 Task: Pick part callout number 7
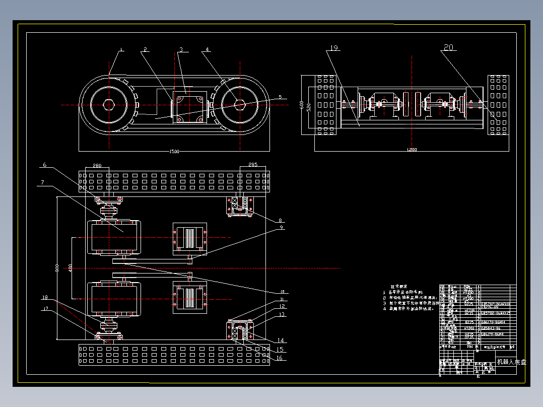[43, 182]
